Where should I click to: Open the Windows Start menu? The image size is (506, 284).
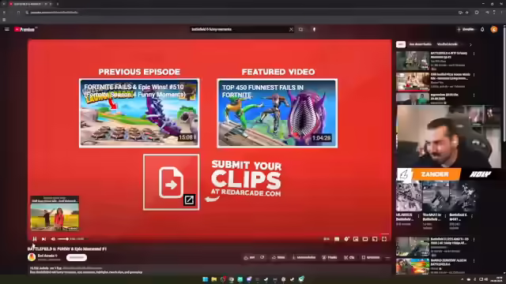205,279
